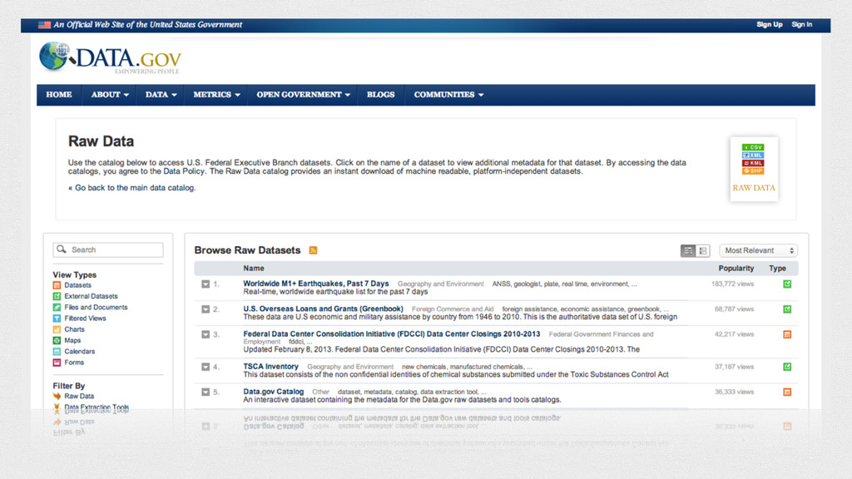Image resolution: width=852 pixels, height=479 pixels.
Task: Select the Maps view type label
Action: click(x=72, y=340)
